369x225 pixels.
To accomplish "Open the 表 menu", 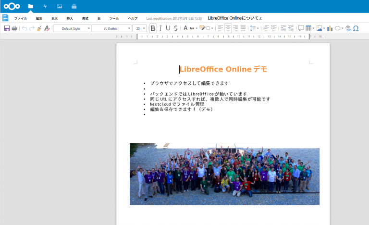I will (x=99, y=18).
